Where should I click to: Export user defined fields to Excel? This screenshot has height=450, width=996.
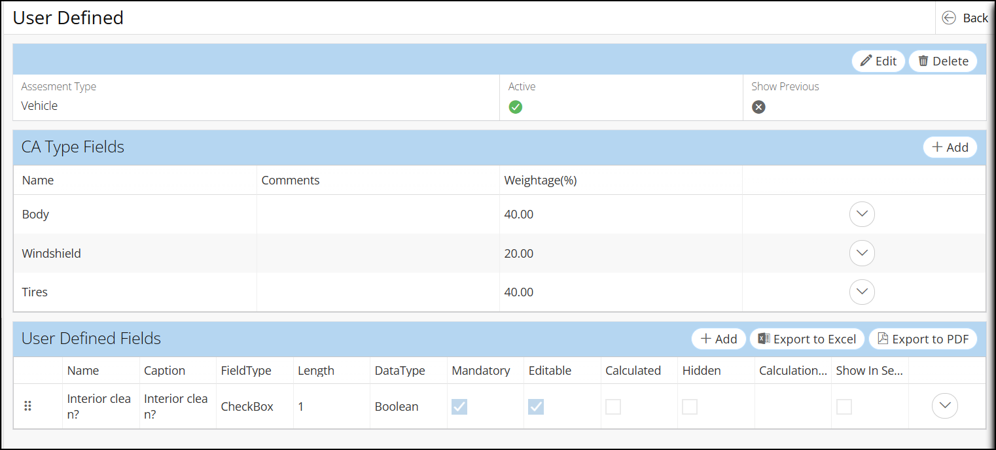(807, 339)
